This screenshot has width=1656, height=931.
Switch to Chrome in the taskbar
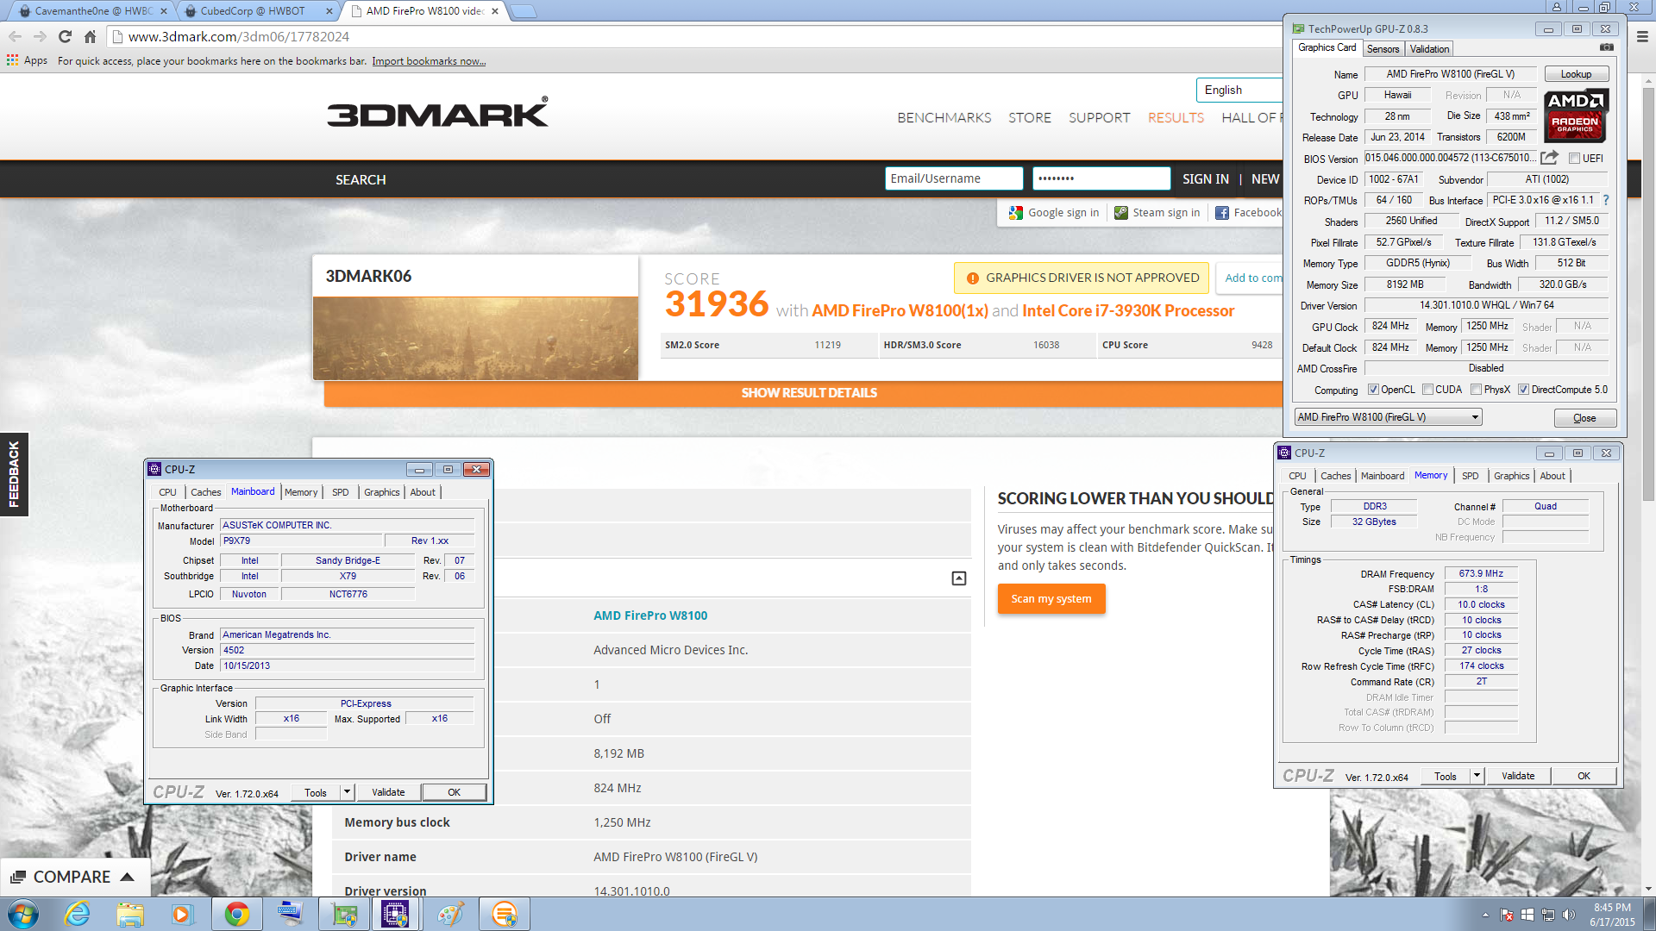(236, 914)
